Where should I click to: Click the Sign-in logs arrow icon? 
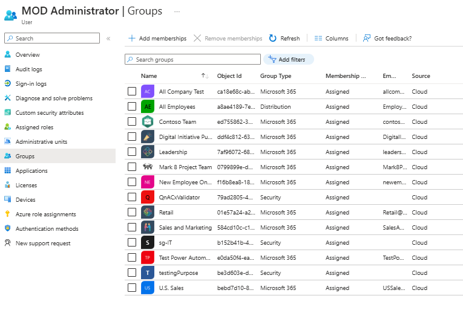[8, 83]
